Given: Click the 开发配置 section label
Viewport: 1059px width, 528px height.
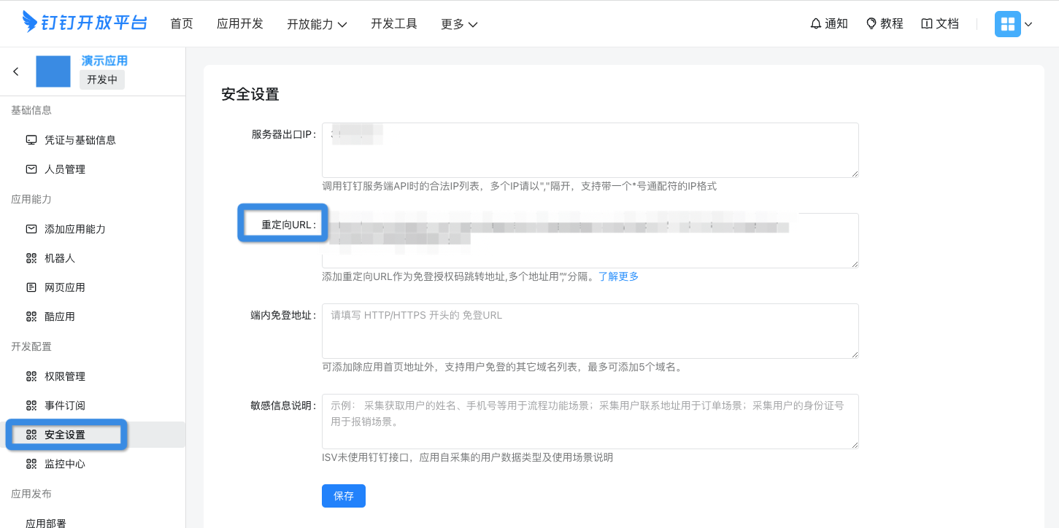Looking at the screenshot, I should [x=31, y=346].
